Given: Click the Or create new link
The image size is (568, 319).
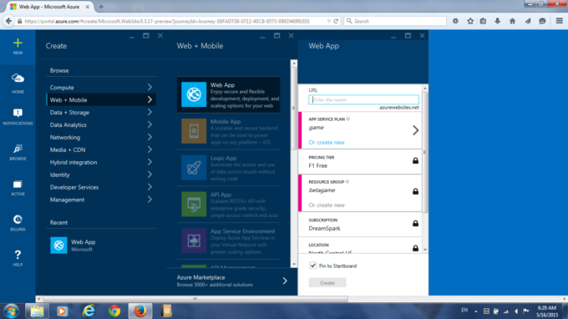Looking at the screenshot, I should coord(327,142).
